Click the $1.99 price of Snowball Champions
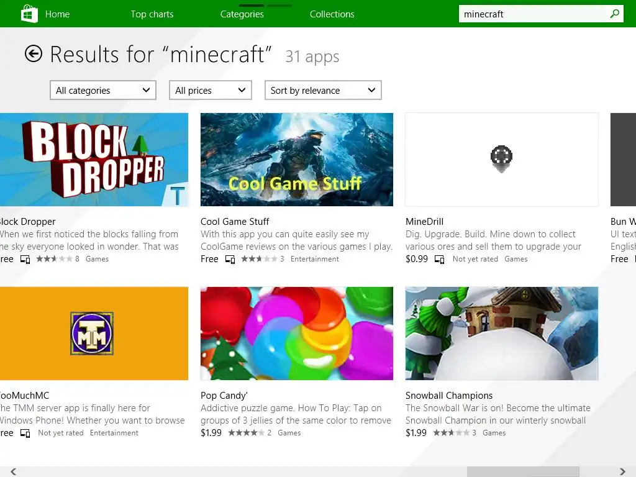The image size is (636, 477). tap(416, 433)
